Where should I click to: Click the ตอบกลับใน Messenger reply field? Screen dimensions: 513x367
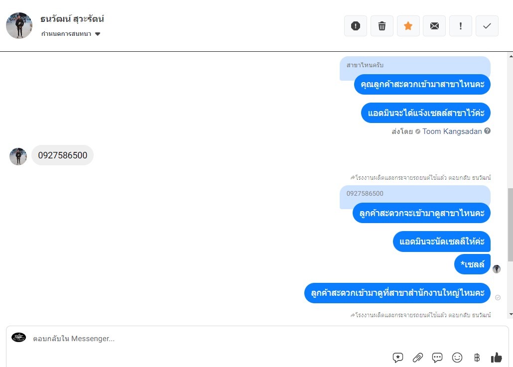tap(257, 339)
